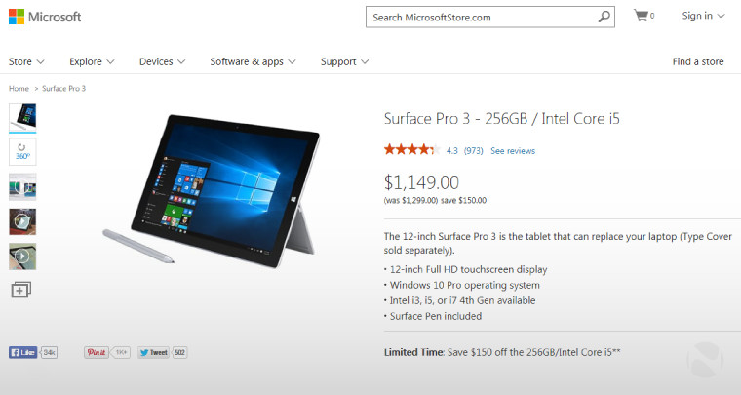Open the shopping cart
The width and height of the screenshot is (741, 395).
(x=643, y=16)
